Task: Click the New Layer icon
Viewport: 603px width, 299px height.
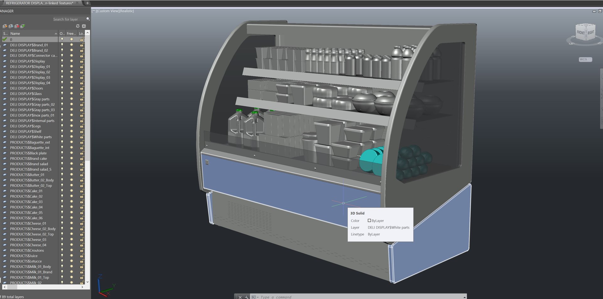Action: (5, 26)
